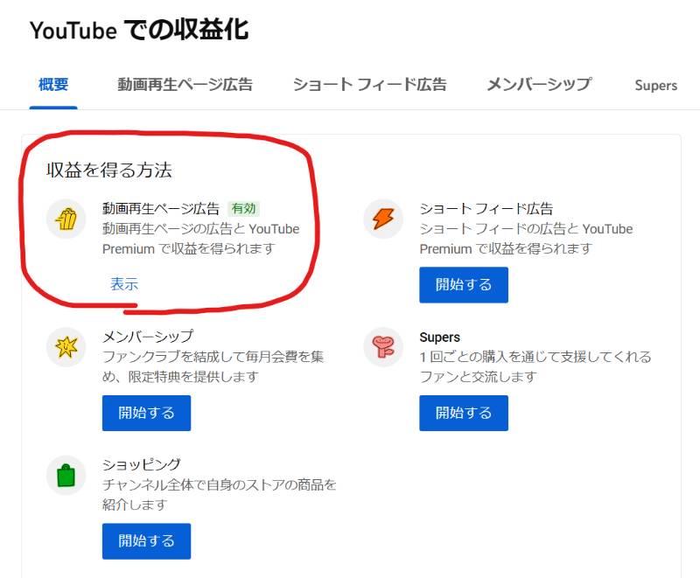Screen dimensions: 700x578
Task: Click the 動画再生ページ広告 card title
Action: tap(161, 208)
